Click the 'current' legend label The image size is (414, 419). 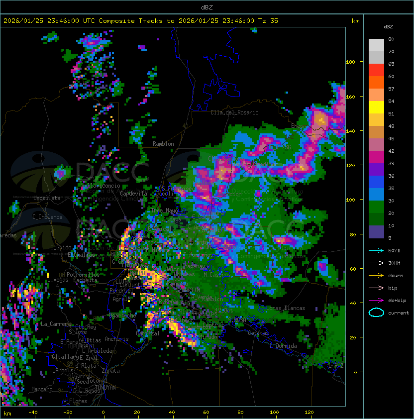(399, 313)
